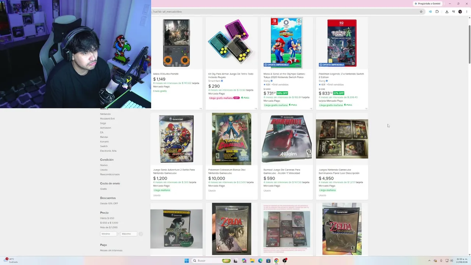Open the Arkos R36ultra Portátil product image

(x=176, y=43)
